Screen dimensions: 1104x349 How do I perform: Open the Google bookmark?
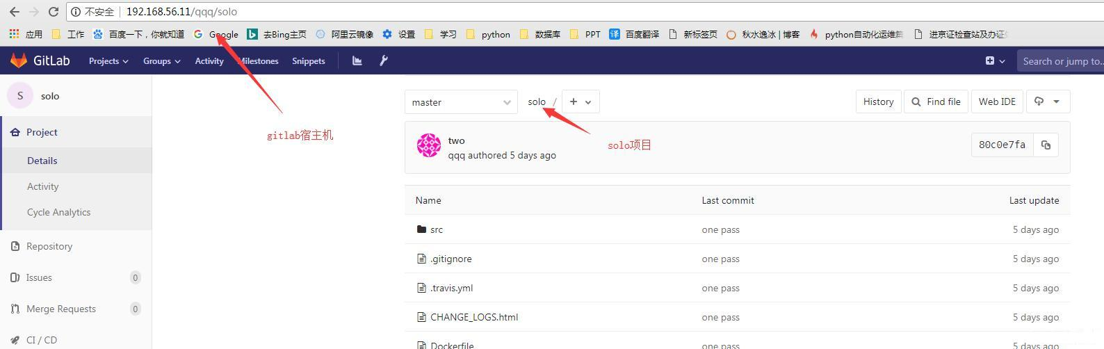pyautogui.click(x=216, y=34)
